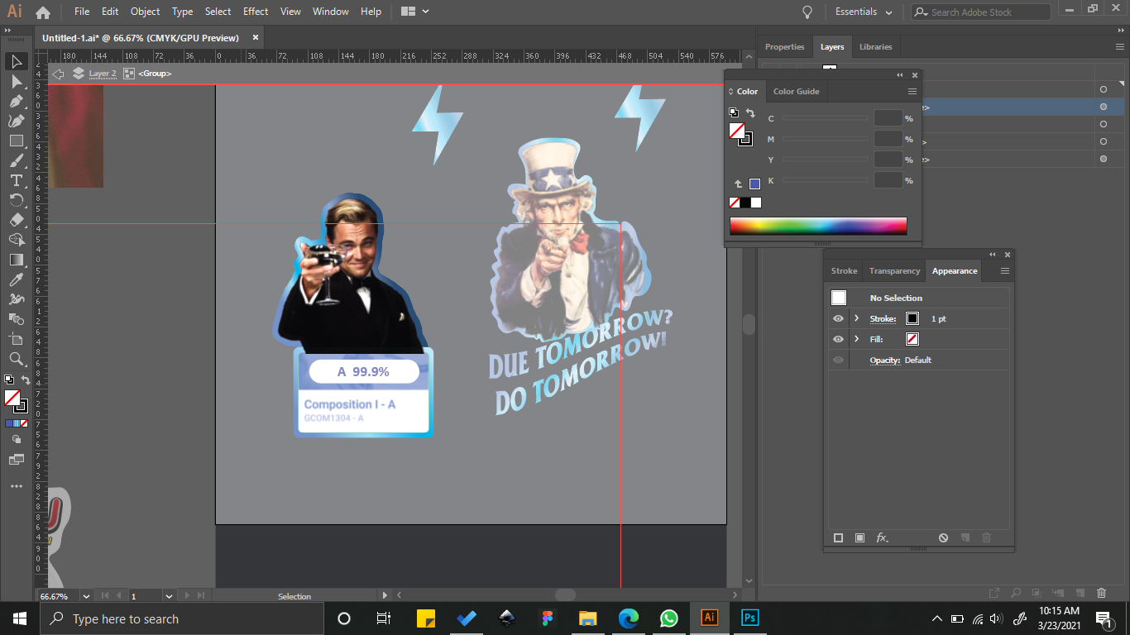
Task: Pick the Type tool
Action: click(x=17, y=180)
